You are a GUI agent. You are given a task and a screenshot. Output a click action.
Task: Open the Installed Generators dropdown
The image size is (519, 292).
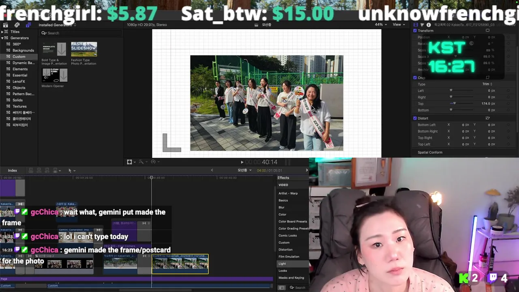click(57, 25)
